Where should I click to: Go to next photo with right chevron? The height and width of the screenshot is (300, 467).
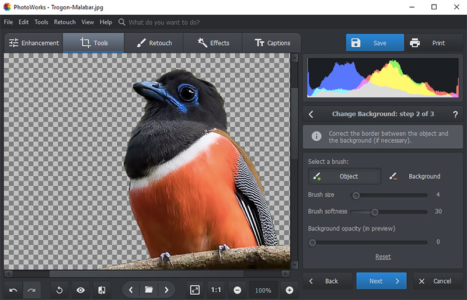tap(166, 290)
